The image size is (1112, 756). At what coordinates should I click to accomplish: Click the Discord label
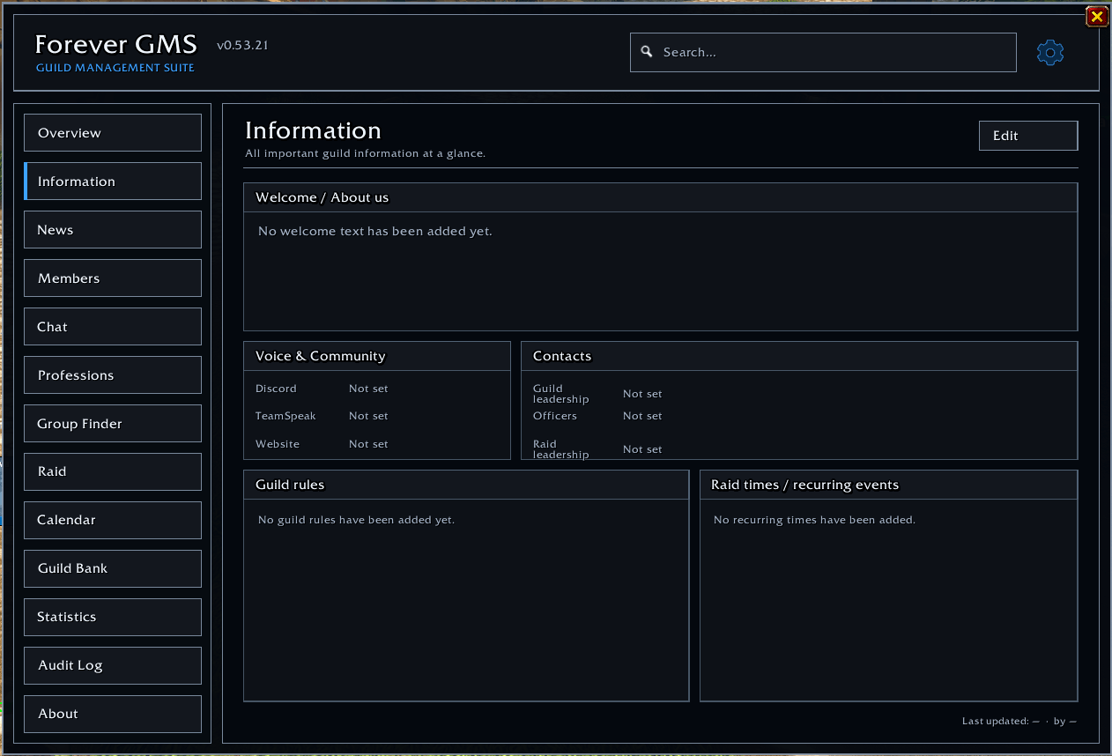[x=276, y=389]
